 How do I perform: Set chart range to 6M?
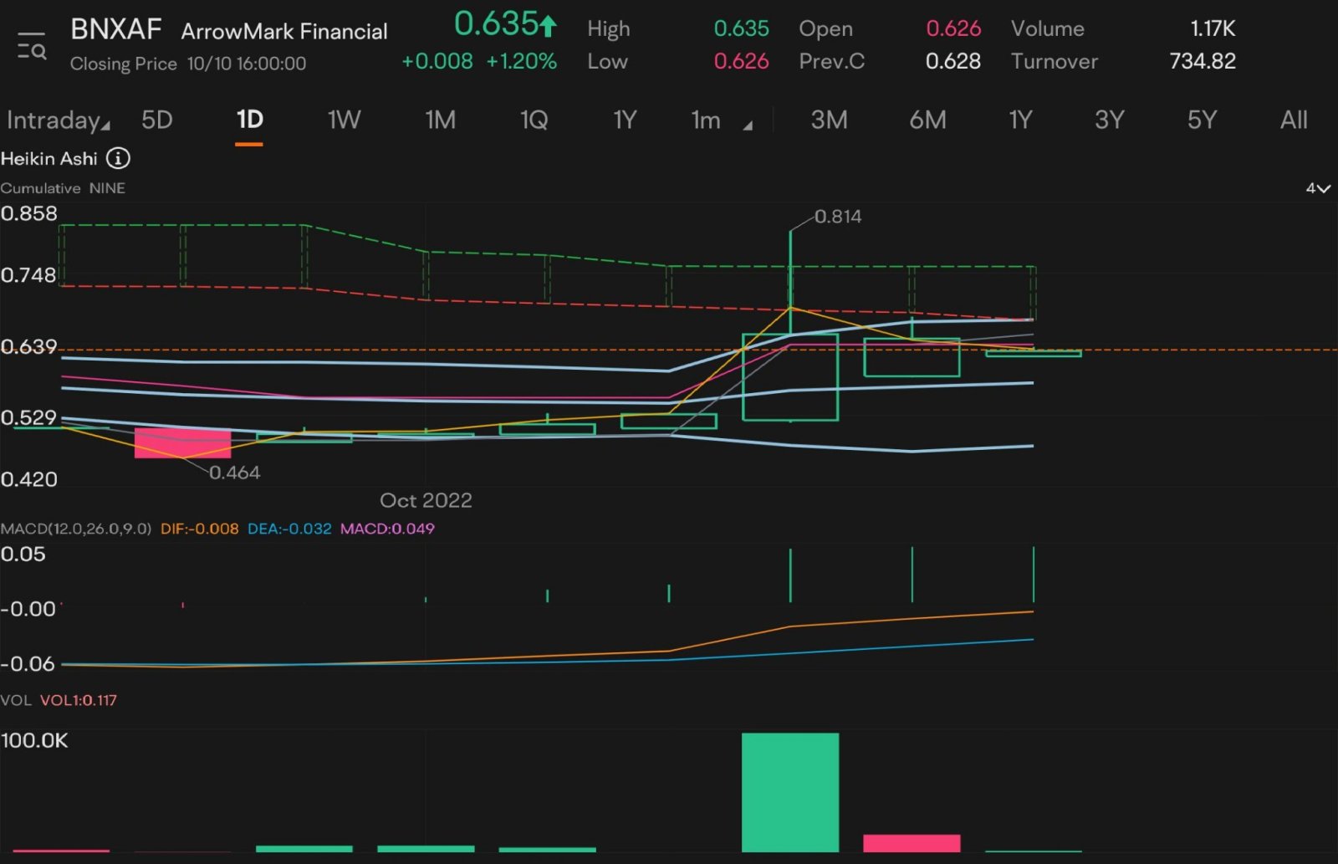pos(927,120)
